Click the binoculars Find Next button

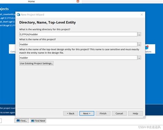pyautogui.click(x=38, y=121)
